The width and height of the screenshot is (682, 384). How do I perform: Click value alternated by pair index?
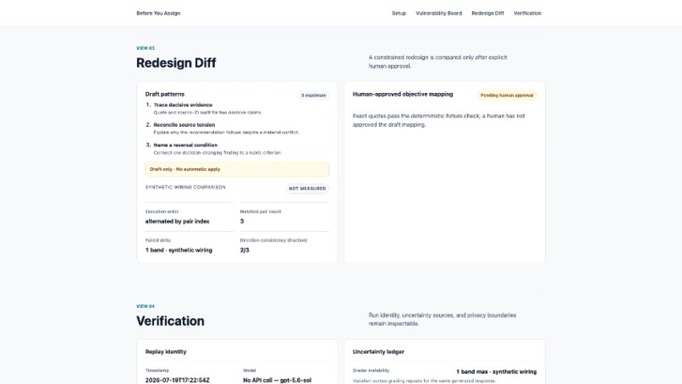(178, 222)
